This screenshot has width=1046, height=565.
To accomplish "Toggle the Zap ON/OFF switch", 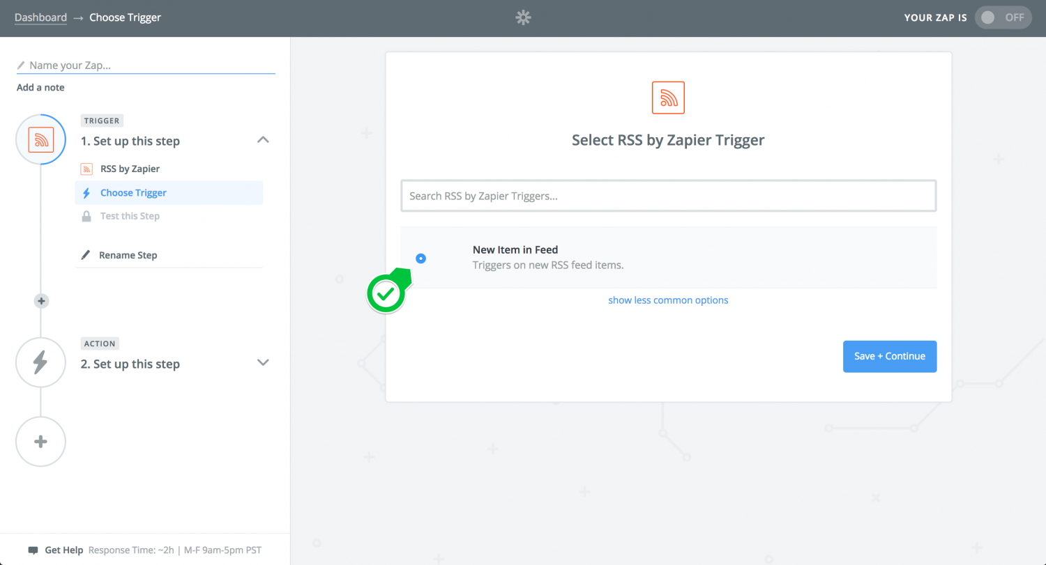I will (x=1003, y=17).
